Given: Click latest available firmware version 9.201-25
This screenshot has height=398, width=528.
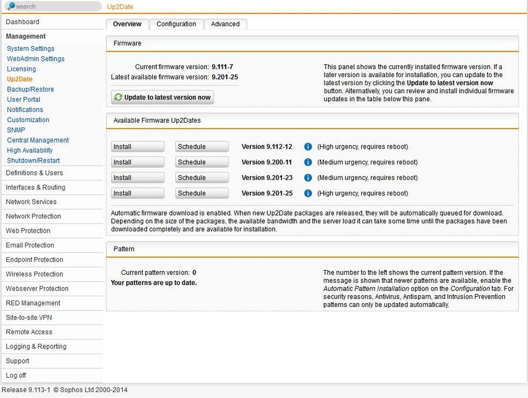Looking at the screenshot, I should pos(225,77).
